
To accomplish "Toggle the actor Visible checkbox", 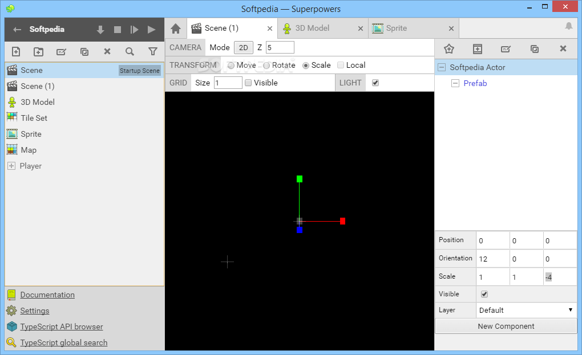I will point(484,294).
